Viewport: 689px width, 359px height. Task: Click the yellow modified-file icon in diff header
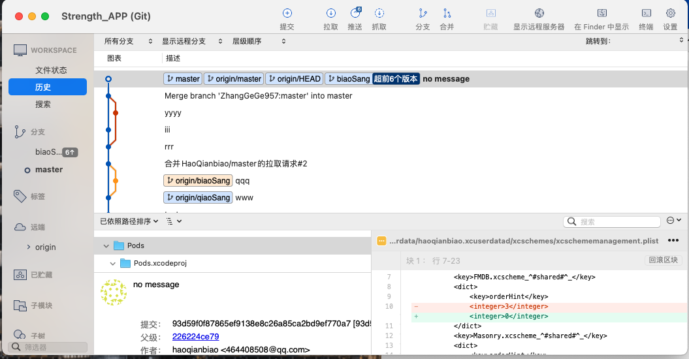coord(381,241)
